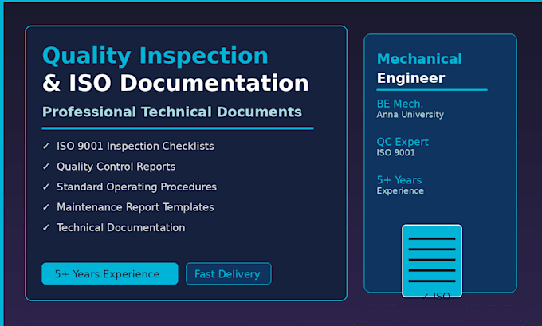Click 'Anna University' text
Image resolution: width=542 pixels, height=326 pixels.
pos(410,115)
